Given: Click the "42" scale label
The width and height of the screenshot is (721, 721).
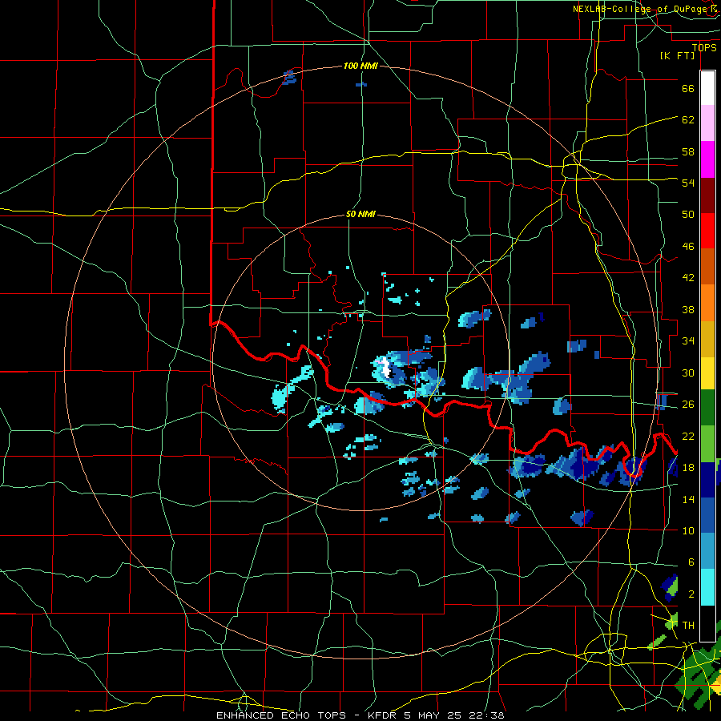Looking at the screenshot, I should [x=688, y=278].
